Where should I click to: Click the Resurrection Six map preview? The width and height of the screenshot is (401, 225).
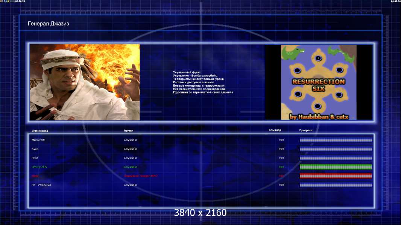pyautogui.click(x=319, y=82)
